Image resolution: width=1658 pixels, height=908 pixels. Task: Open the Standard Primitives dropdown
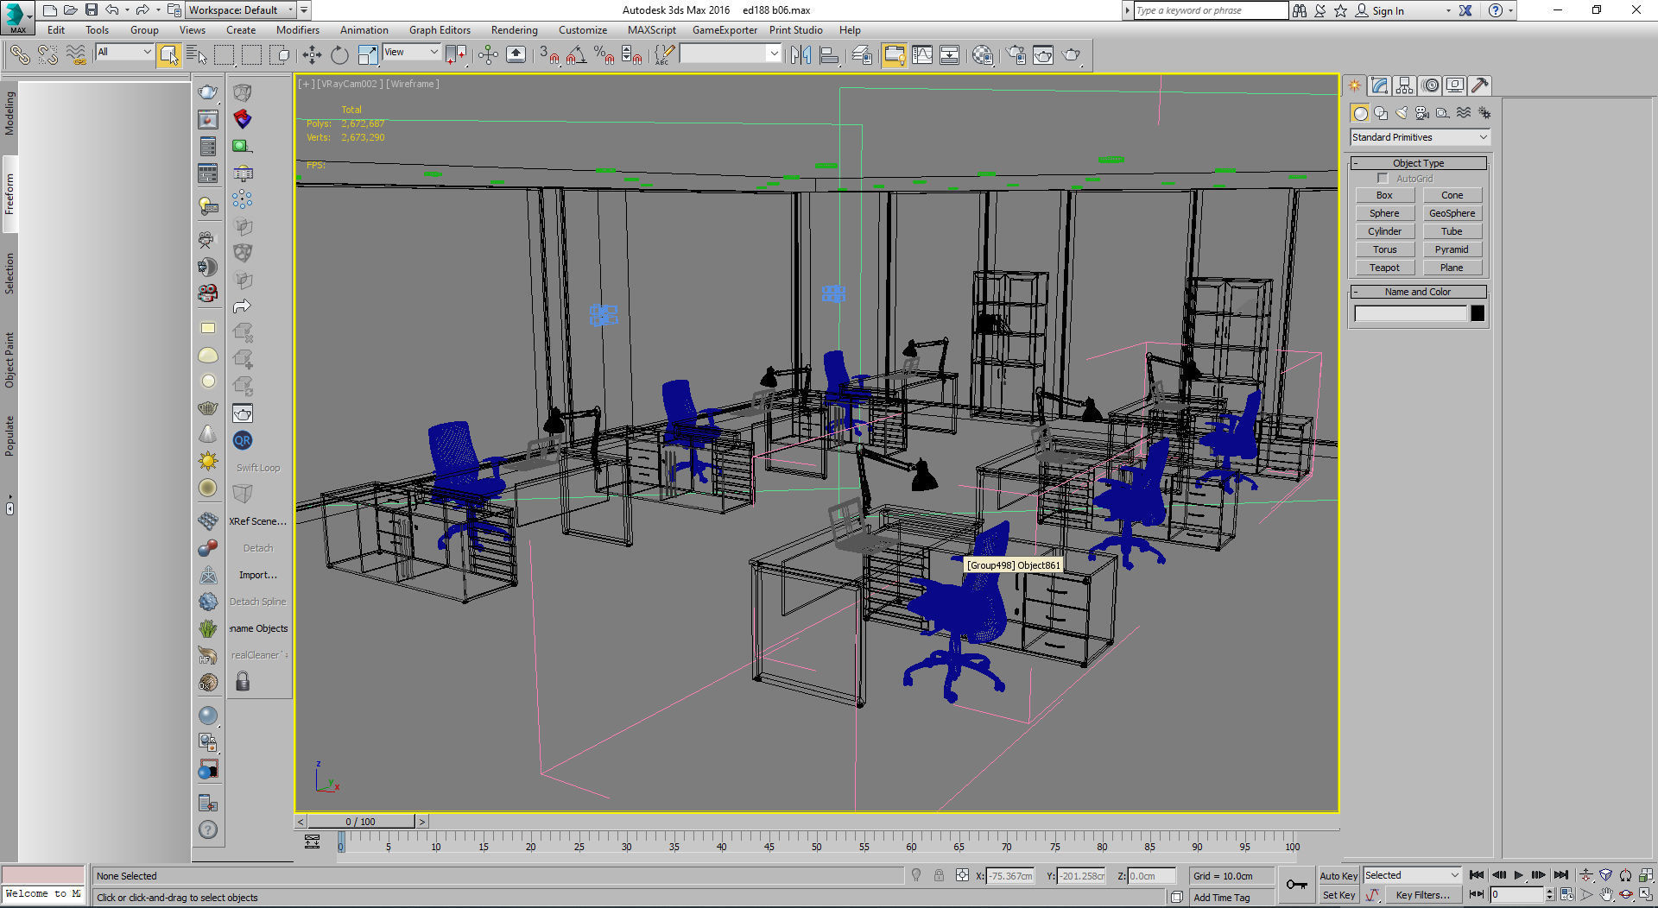pyautogui.click(x=1420, y=137)
